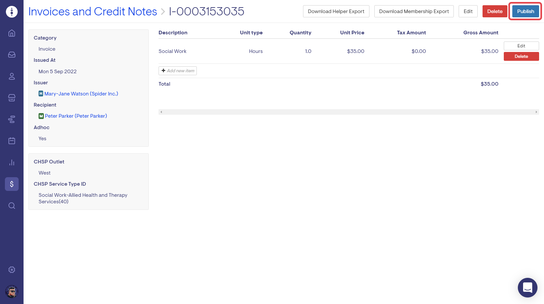
Task: Add new item to invoice
Action: (178, 71)
